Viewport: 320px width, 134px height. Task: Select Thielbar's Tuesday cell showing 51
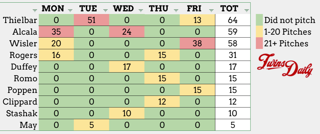tap(92, 20)
